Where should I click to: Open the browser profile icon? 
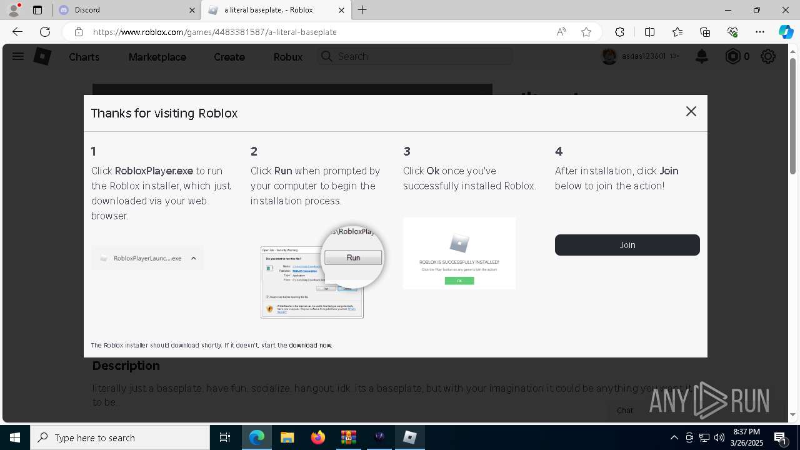click(x=14, y=10)
